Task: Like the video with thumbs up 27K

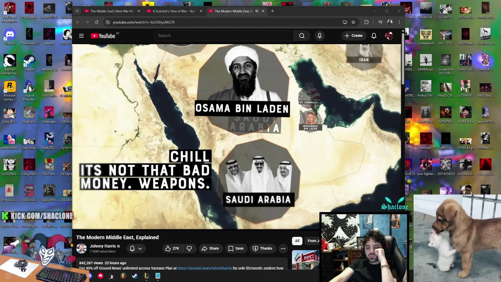Action: point(172,248)
